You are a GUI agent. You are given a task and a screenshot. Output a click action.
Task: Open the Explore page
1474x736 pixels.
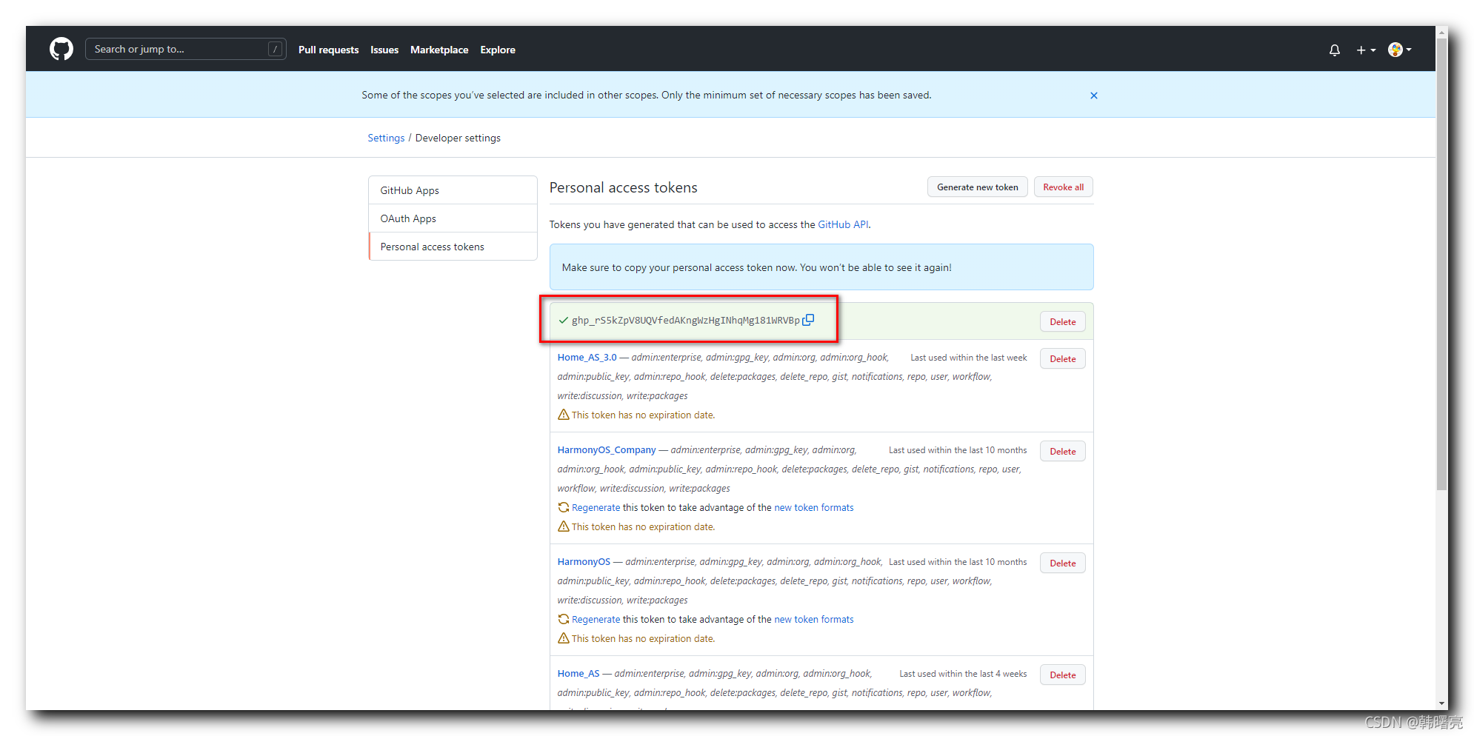tap(498, 50)
